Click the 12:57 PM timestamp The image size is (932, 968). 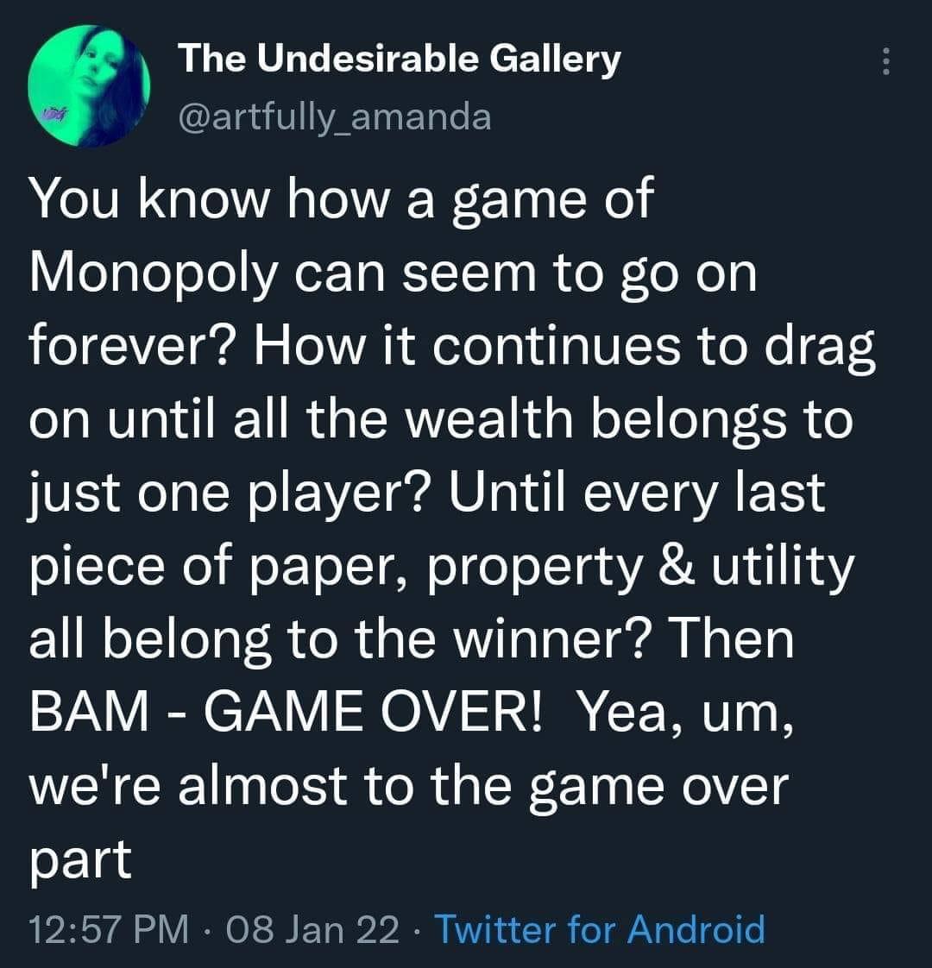pyautogui.click(x=108, y=930)
